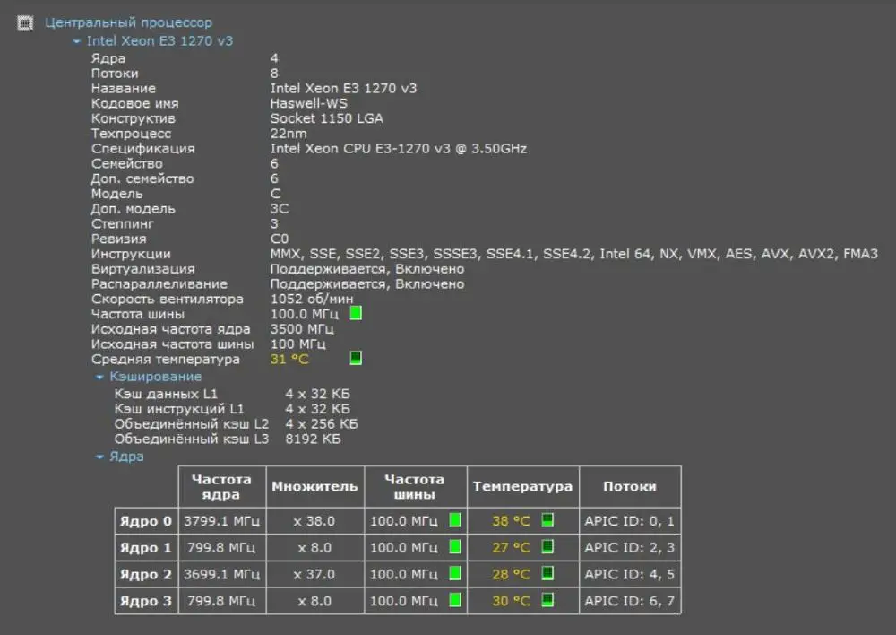This screenshot has height=635, width=896.
Task: Click Ядро 1 temperature indicator icon
Action: (x=547, y=547)
